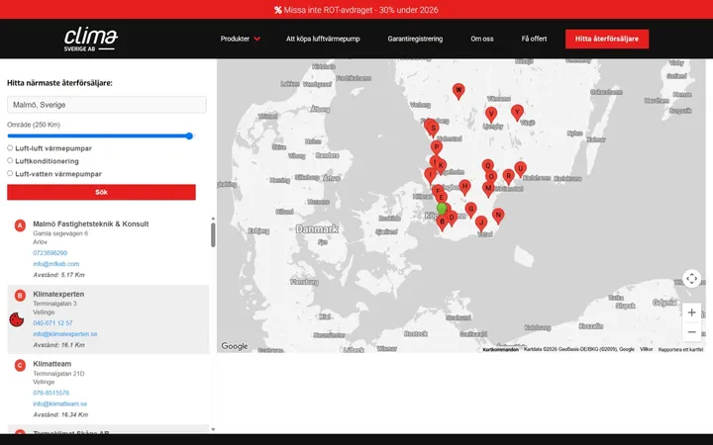713x445 pixels.
Task: Click results list scrollbar thumb
Action: click(213, 235)
